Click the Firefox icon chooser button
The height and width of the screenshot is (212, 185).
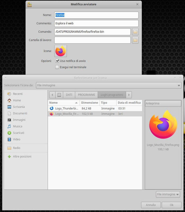point(61,51)
